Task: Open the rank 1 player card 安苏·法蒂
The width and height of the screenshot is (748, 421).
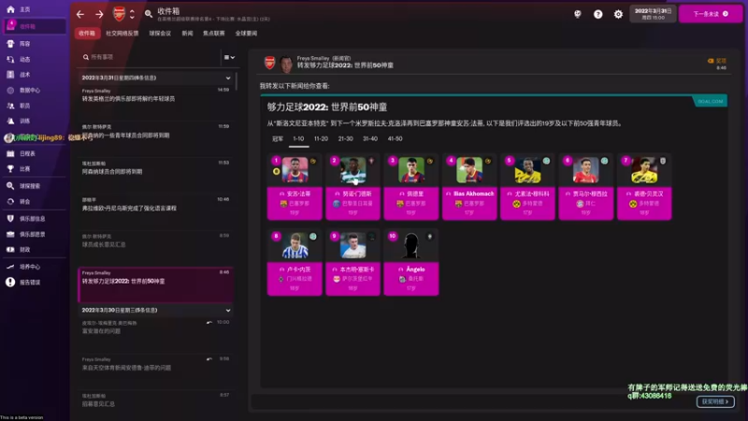Action: (x=295, y=187)
